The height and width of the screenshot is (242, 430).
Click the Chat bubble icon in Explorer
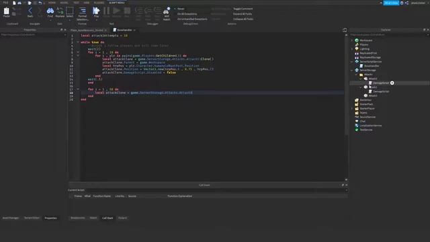[x=357, y=121]
